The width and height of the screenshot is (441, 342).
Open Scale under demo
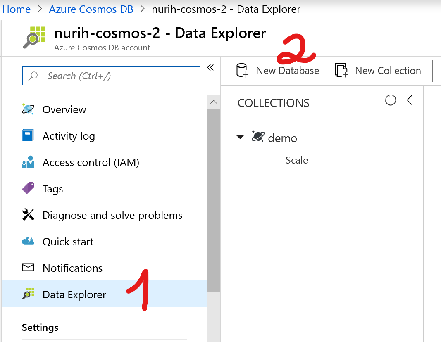tap(297, 160)
